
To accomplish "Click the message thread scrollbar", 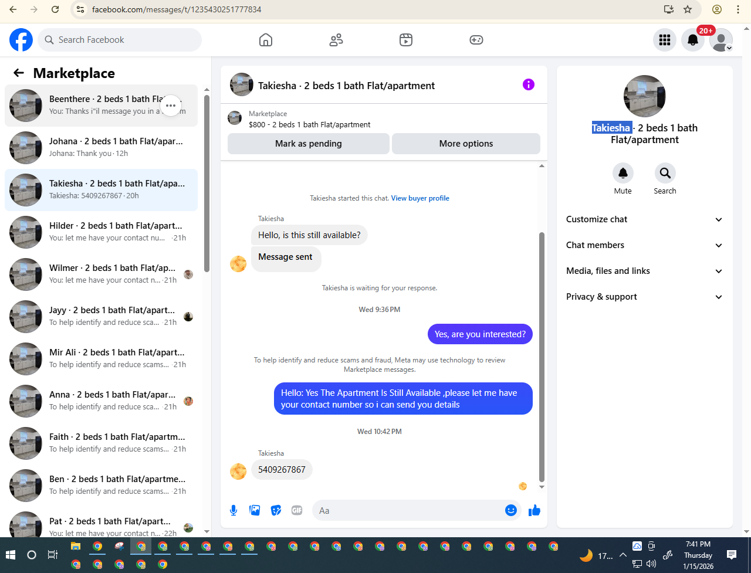I will [x=542, y=357].
